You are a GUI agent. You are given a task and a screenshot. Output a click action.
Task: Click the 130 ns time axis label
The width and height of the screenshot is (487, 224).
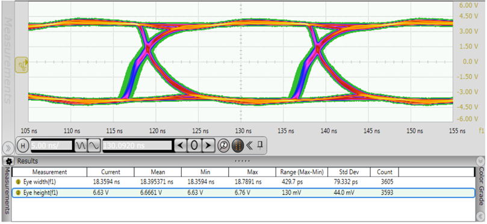click(x=243, y=131)
